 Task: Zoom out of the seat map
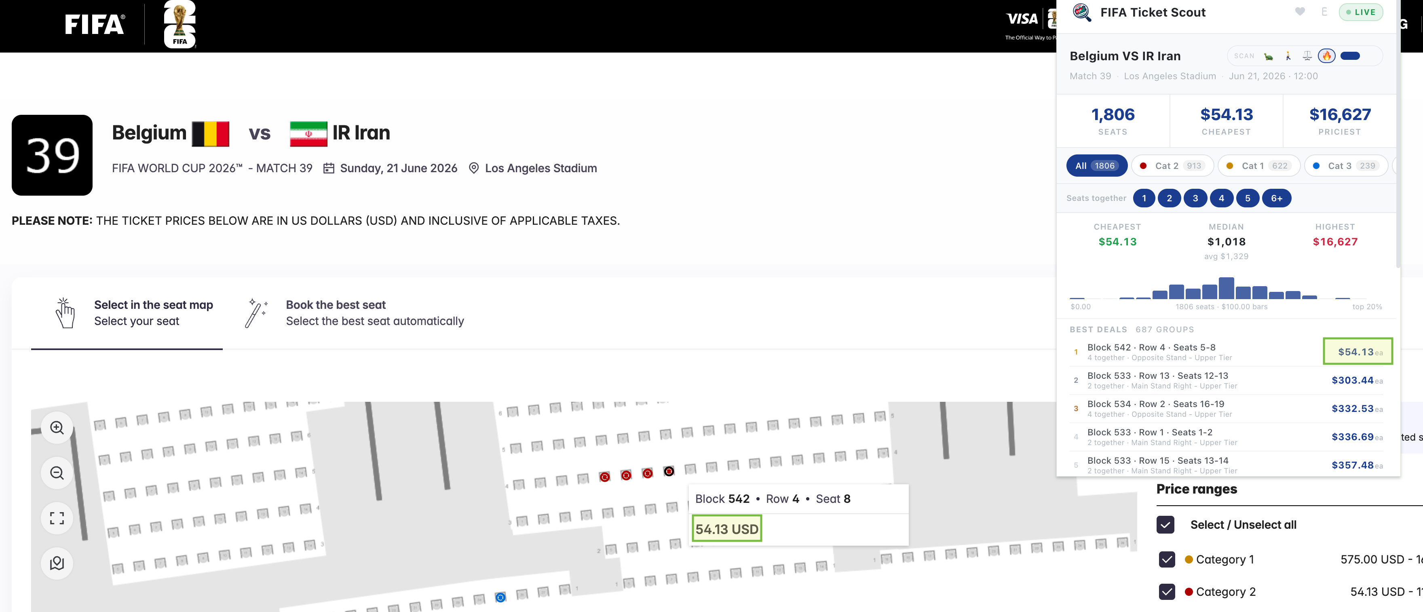[56, 472]
